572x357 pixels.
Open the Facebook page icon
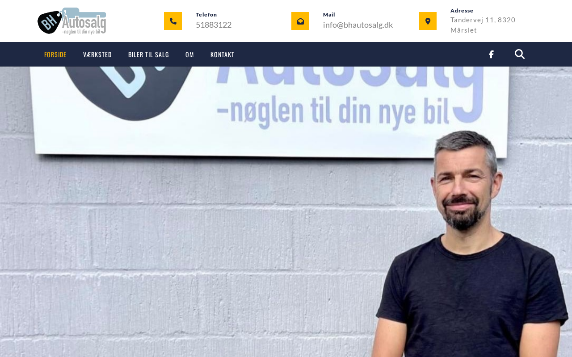(491, 54)
